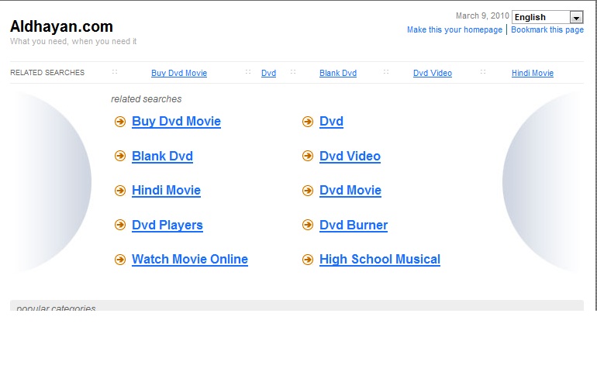Select Dvd Video in the top related searches bar
The height and width of the screenshot is (372, 597).
[433, 73]
